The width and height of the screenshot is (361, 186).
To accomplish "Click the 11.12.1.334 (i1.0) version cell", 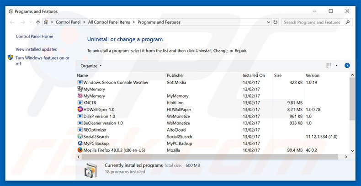I will tap(321, 137).
